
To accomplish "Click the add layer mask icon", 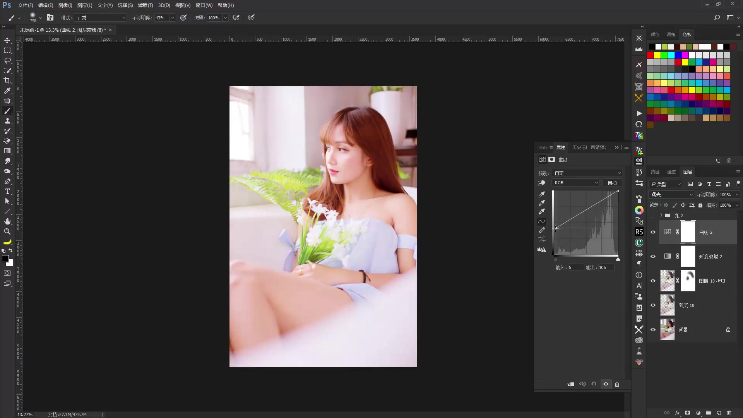I will point(687,413).
